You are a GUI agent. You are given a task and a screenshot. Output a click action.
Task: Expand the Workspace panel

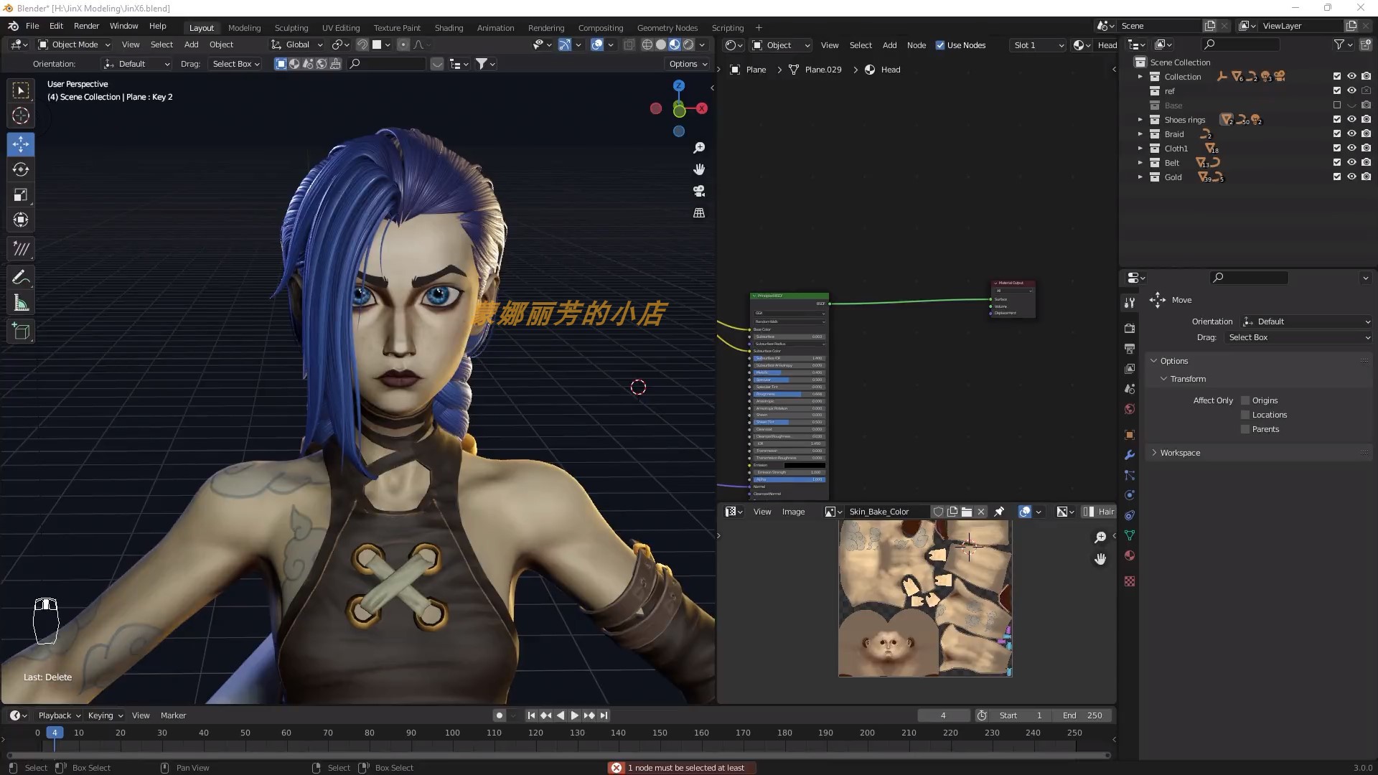(1180, 453)
